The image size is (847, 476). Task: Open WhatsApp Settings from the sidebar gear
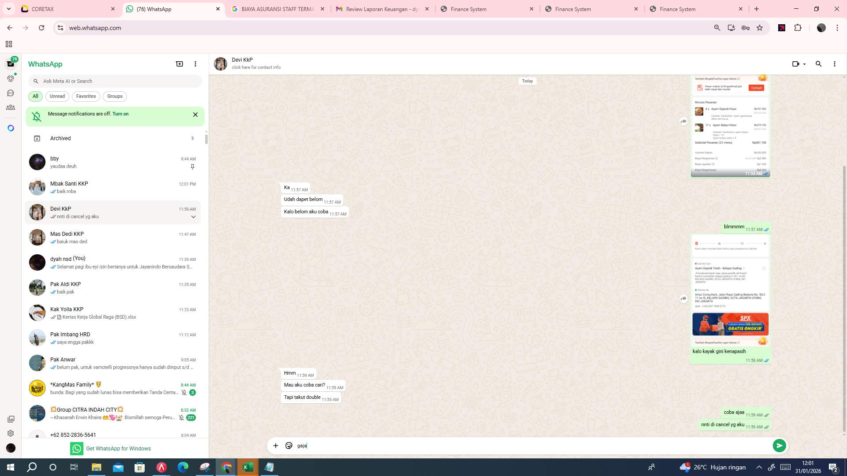click(x=11, y=433)
